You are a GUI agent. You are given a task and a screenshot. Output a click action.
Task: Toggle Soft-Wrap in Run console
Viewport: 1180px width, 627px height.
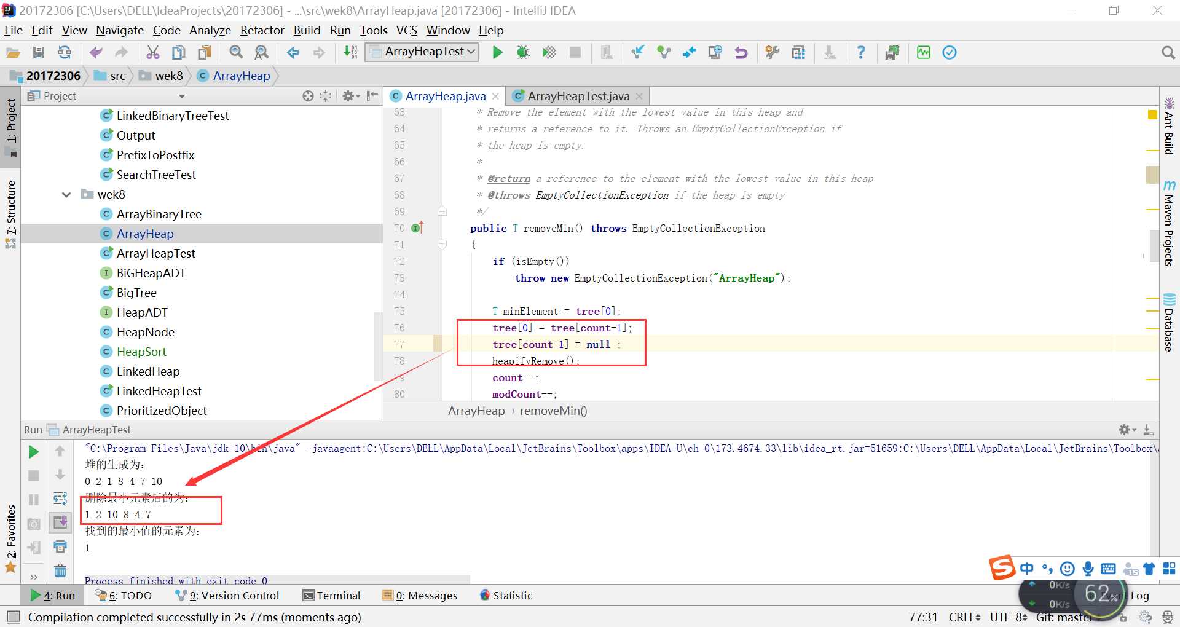click(60, 499)
